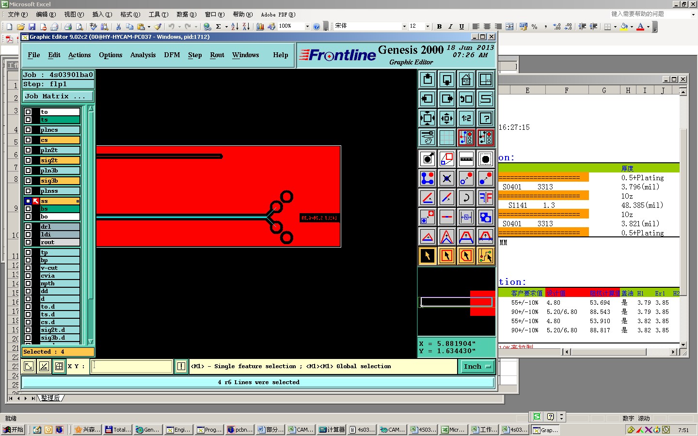
Task: Click the net selection arrow icon
Action: (485, 256)
